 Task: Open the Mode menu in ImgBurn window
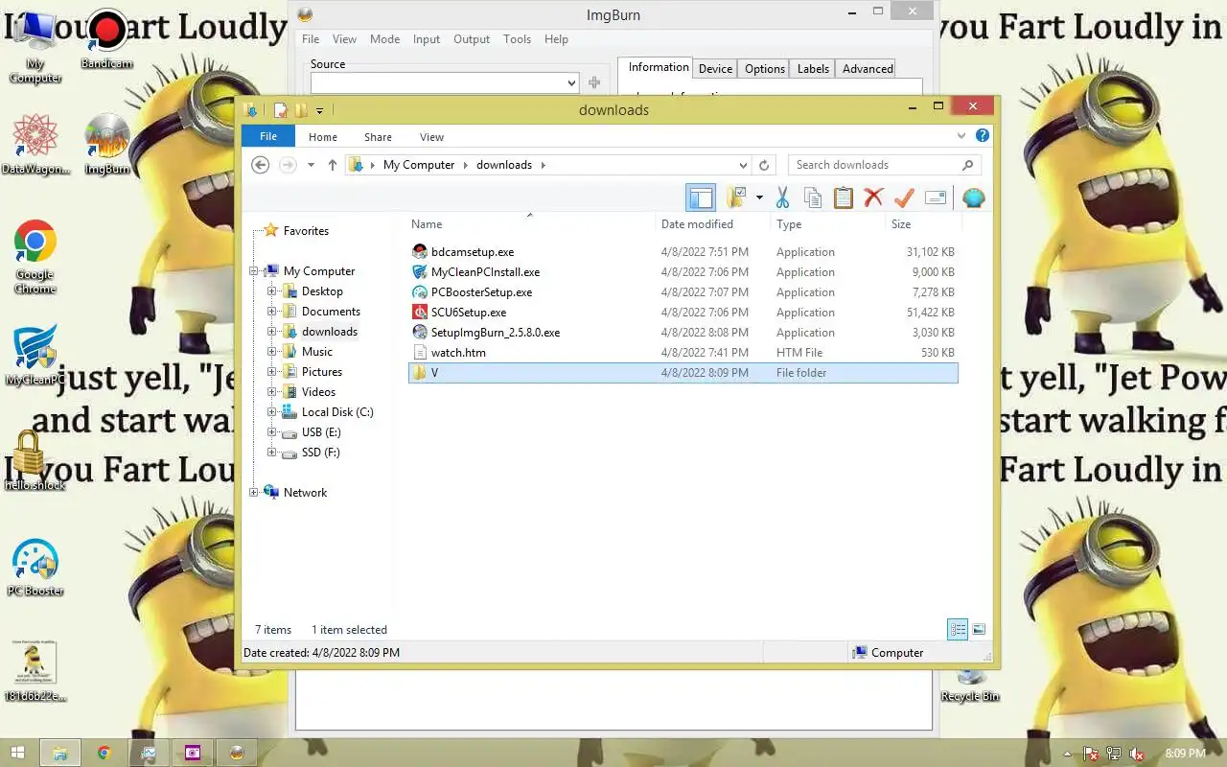384,39
